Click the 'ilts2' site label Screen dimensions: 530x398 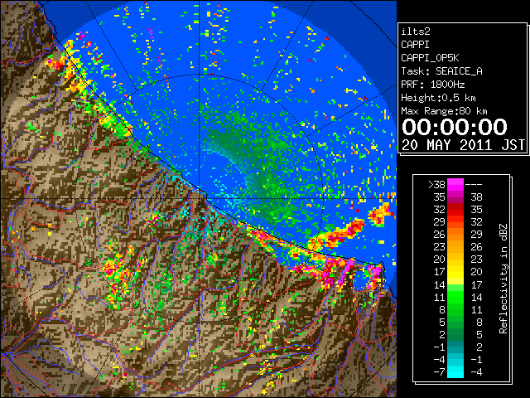tap(416, 32)
